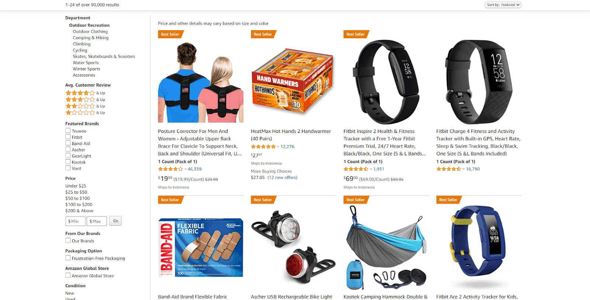590x300 pixels.
Task: Click the Min price input field
Action: pos(76,221)
